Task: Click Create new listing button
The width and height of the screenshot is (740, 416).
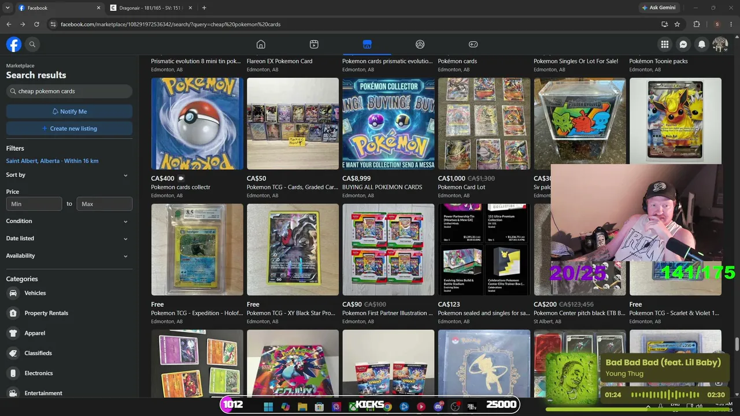Action: point(69,128)
